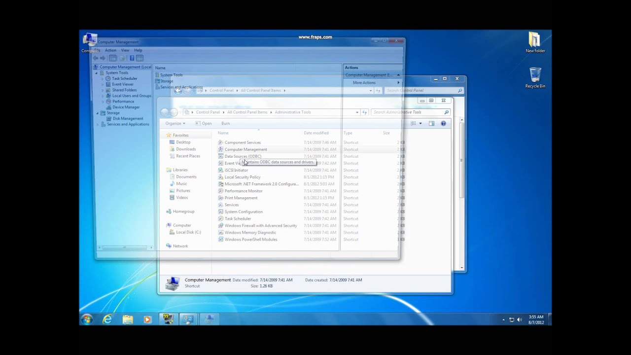
Task: Click Microsoft .NET Framework 2.0 Configuration icon
Action: pyautogui.click(x=220, y=184)
